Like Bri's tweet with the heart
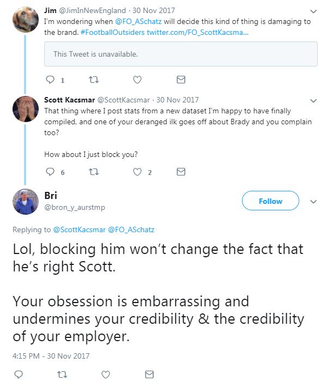 coord(106,374)
